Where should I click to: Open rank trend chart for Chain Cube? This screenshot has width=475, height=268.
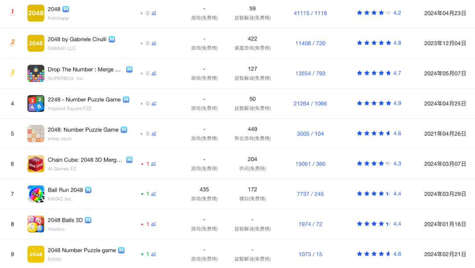click(153, 164)
